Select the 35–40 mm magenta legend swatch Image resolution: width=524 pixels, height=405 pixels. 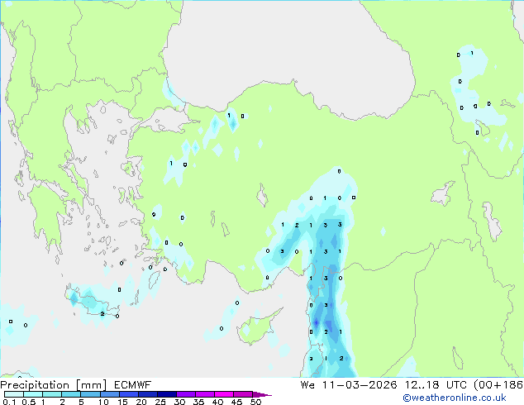[x=205, y=394]
